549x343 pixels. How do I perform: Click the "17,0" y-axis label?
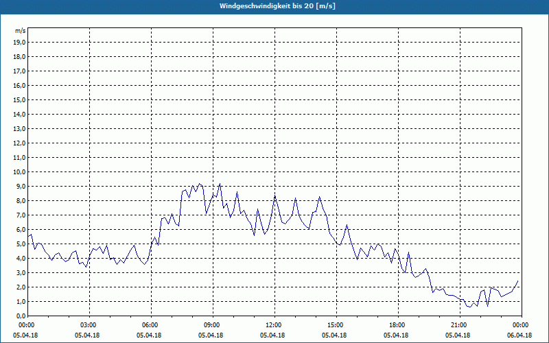point(20,71)
